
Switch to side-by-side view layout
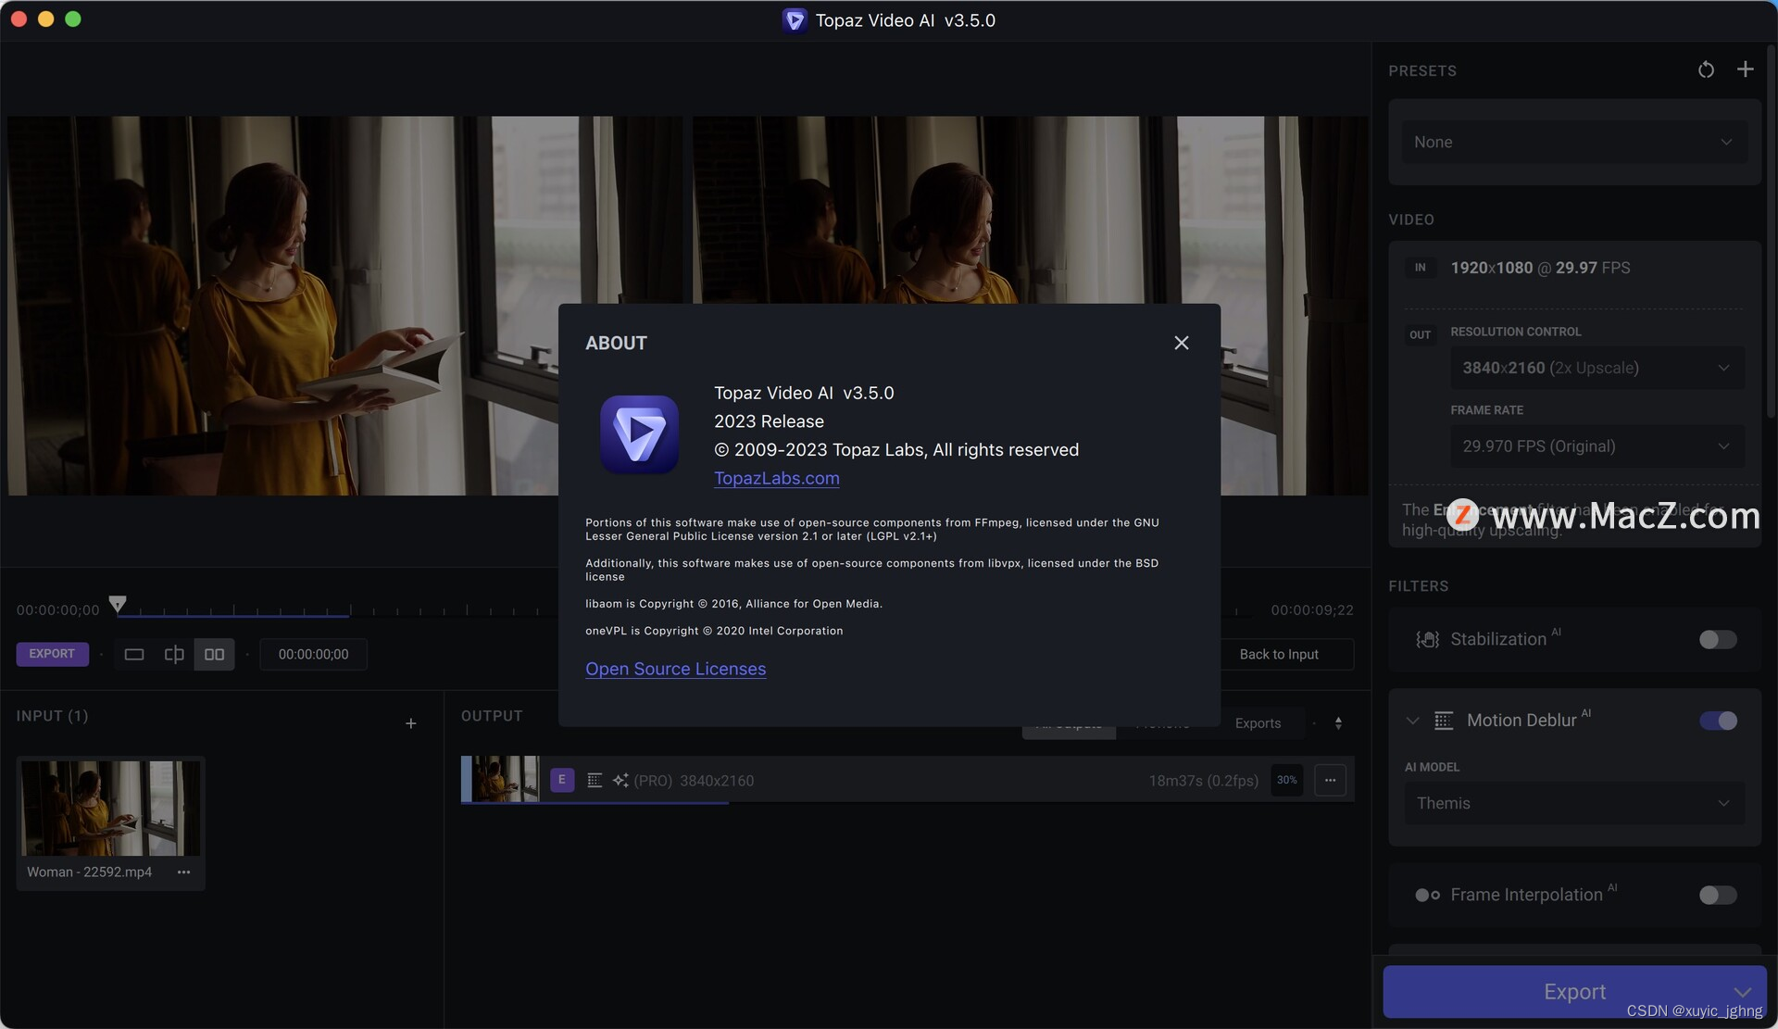tap(214, 654)
